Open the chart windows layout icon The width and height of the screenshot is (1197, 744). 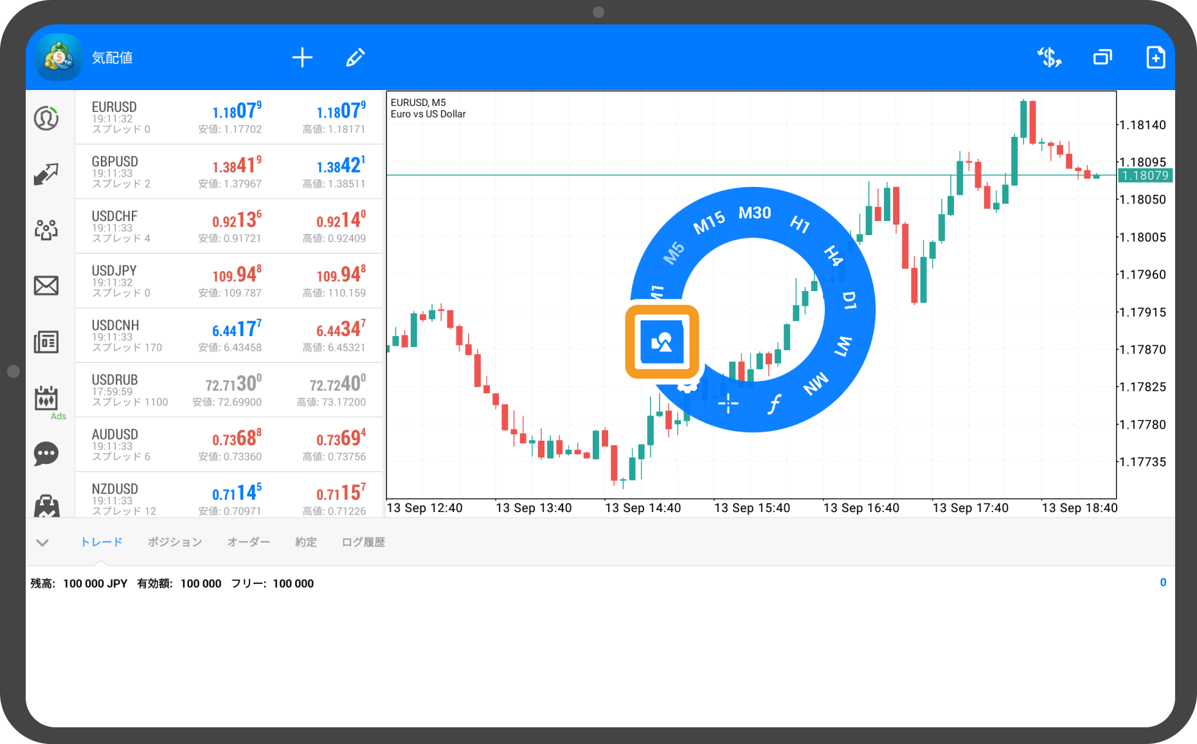[1102, 58]
